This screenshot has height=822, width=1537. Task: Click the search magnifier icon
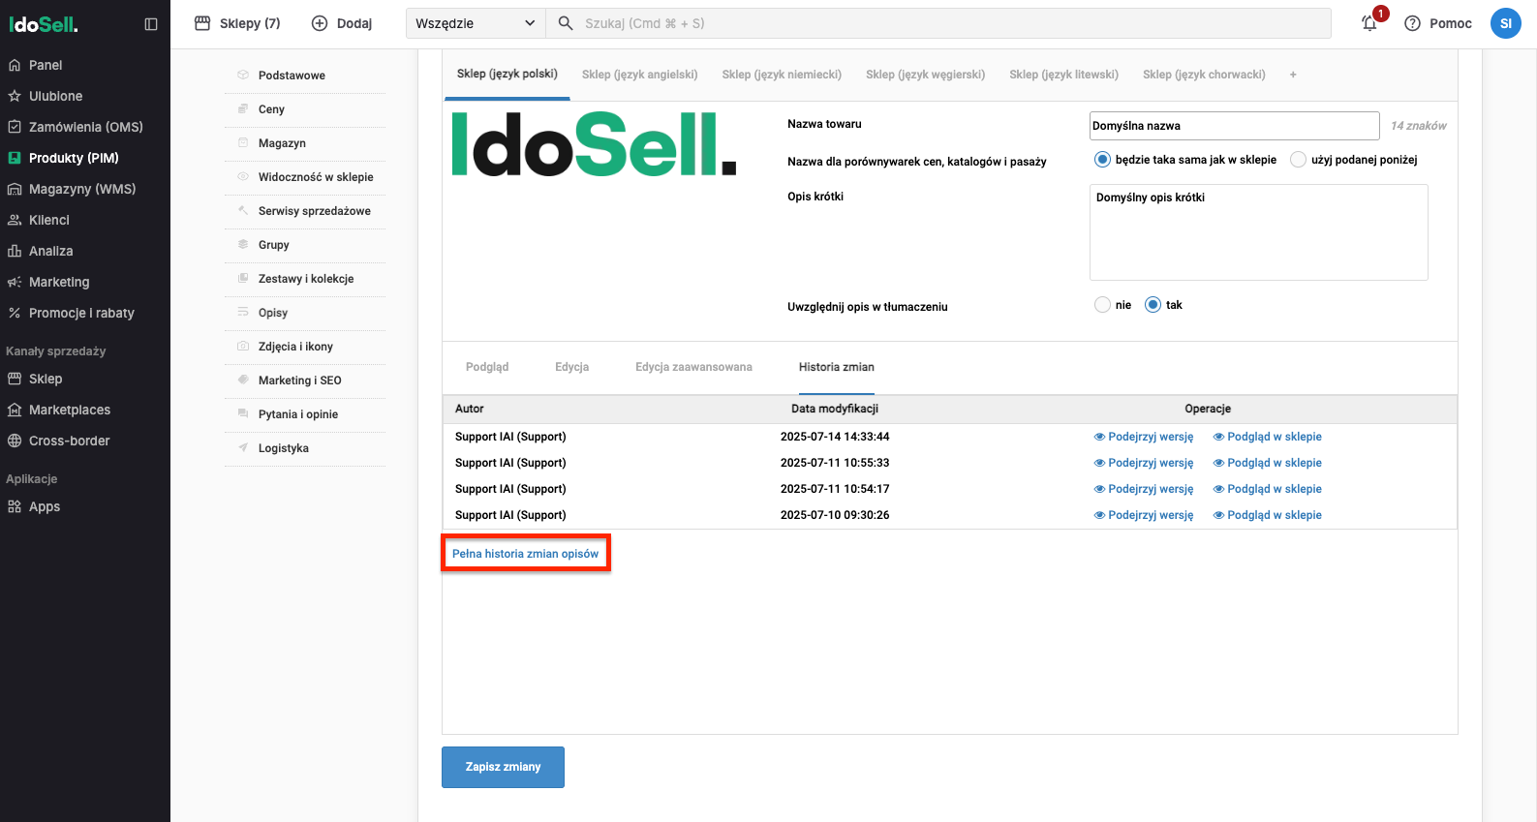566,23
